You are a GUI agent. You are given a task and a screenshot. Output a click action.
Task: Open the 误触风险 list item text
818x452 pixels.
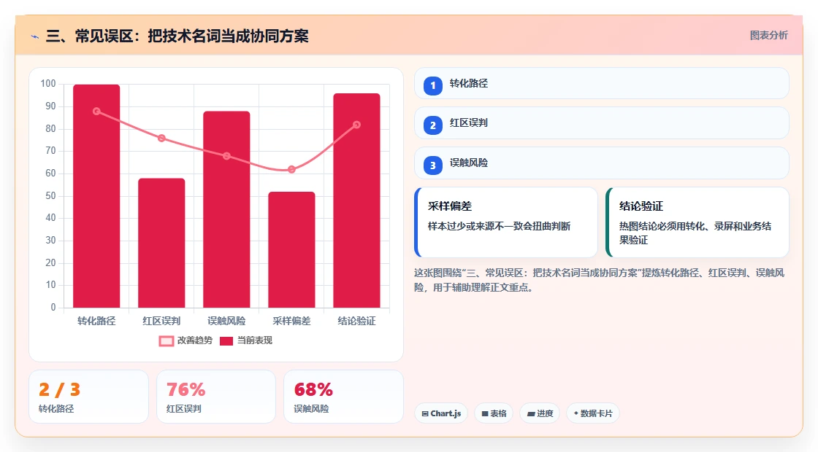pyautogui.click(x=468, y=163)
